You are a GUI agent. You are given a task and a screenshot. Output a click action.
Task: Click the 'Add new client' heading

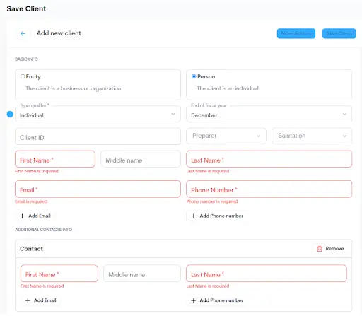[x=59, y=33]
